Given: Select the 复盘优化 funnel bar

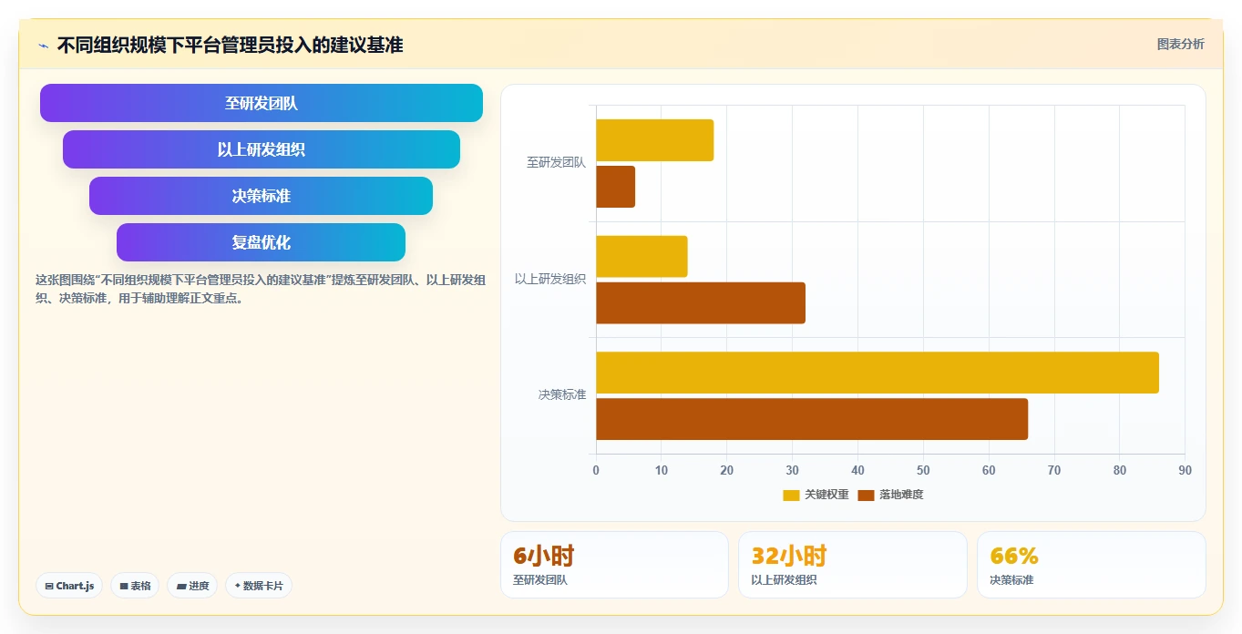Looking at the screenshot, I should tap(262, 242).
